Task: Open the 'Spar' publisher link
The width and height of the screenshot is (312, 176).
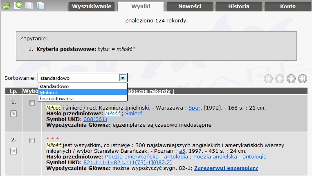Action: [x=193, y=108]
